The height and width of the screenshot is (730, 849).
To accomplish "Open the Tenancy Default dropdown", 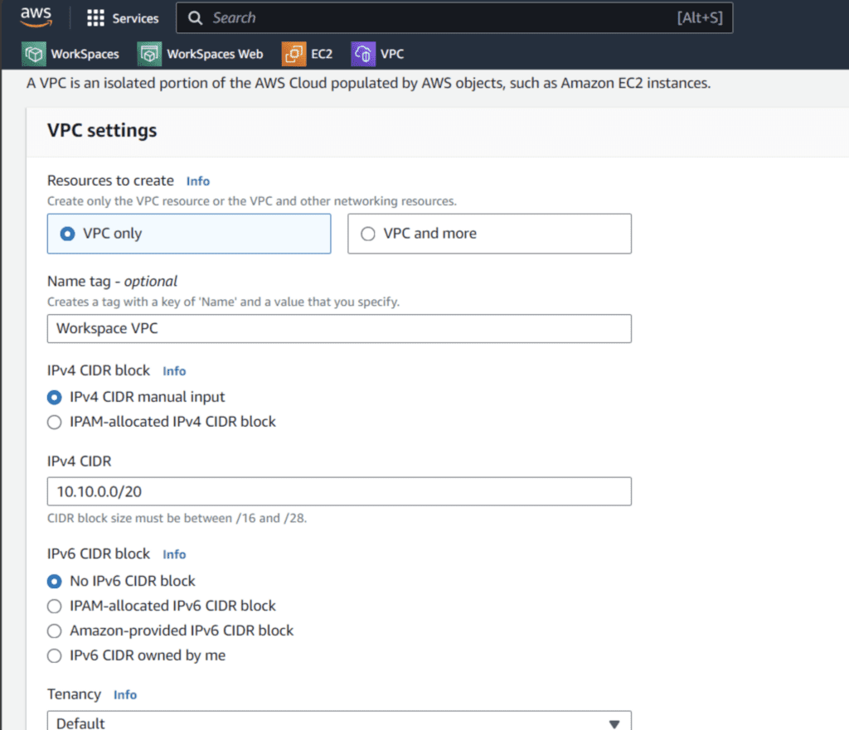I will (x=339, y=722).
